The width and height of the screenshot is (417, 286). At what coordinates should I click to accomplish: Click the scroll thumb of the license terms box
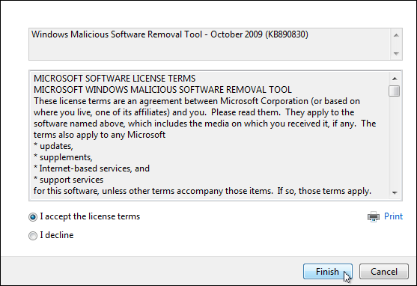394,91
